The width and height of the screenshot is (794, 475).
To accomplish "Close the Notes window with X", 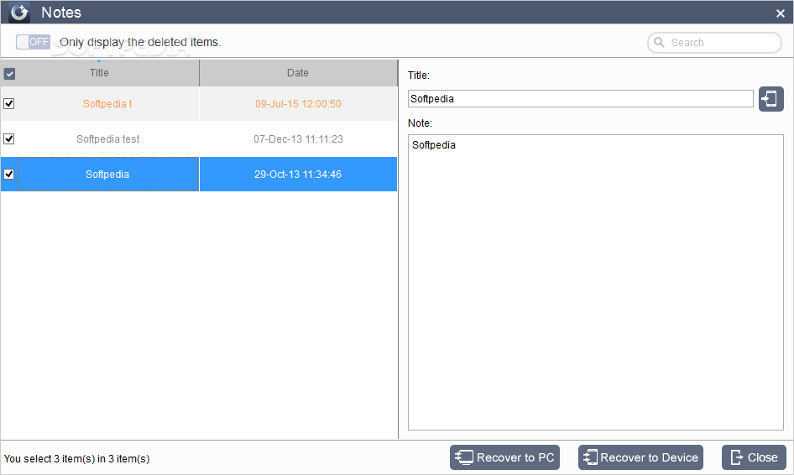I will [781, 13].
